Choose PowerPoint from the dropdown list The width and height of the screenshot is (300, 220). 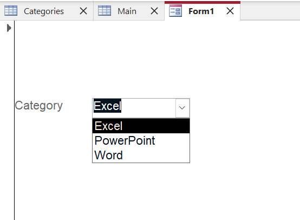pyautogui.click(x=141, y=140)
